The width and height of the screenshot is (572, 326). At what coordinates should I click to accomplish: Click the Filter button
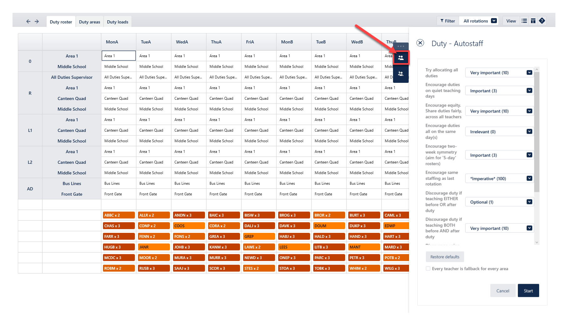pos(448,21)
